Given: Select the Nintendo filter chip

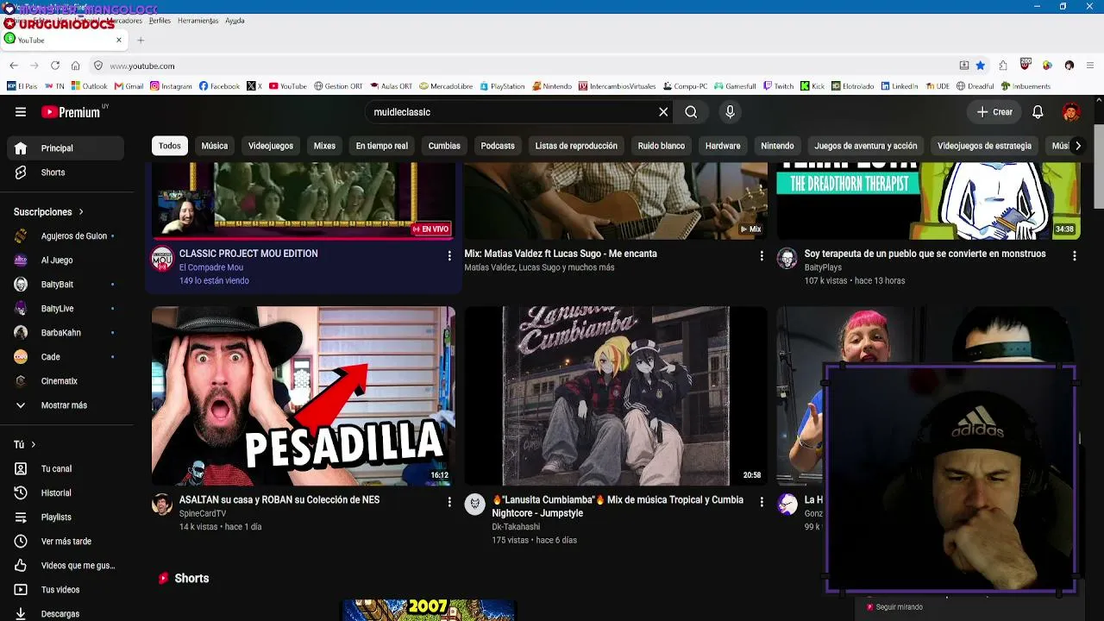Looking at the screenshot, I should click(x=777, y=146).
